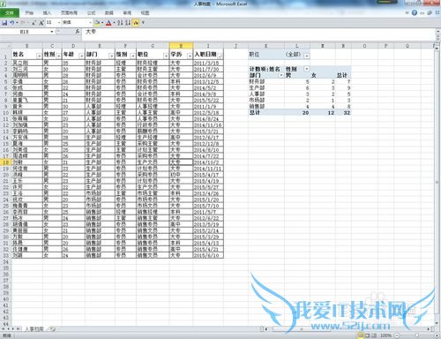Click the highlighted yellow toolbar icon
The image size is (441, 339).
coord(136,23)
